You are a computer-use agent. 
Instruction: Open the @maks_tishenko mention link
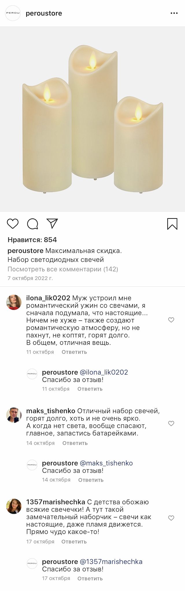click(106, 463)
